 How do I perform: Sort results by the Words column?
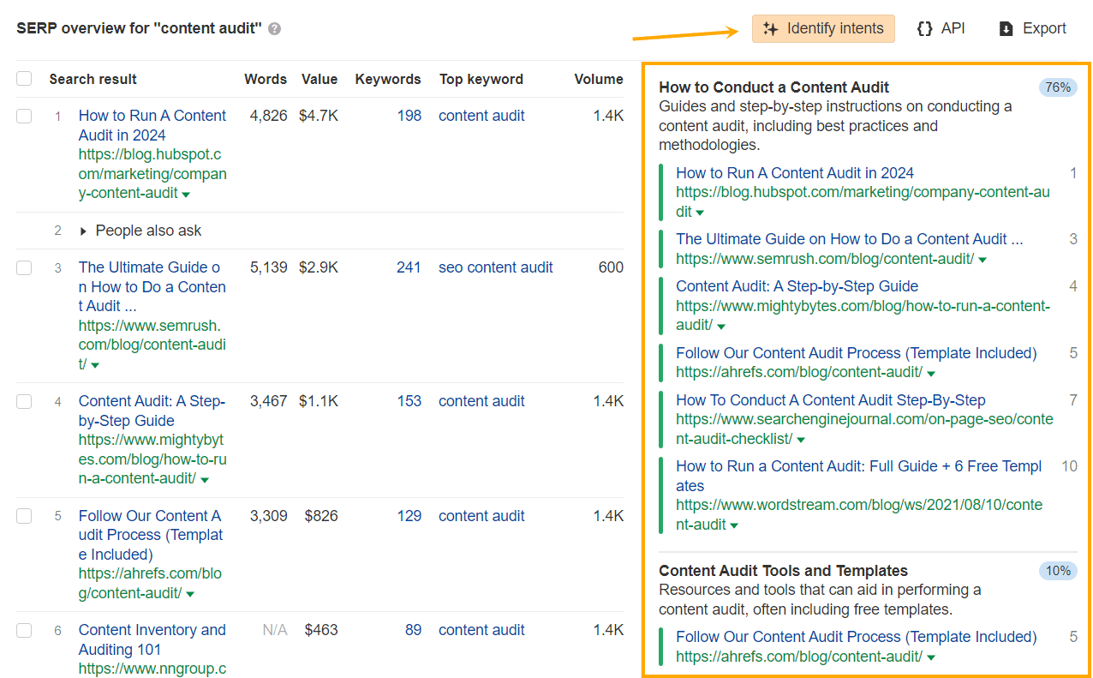[266, 79]
